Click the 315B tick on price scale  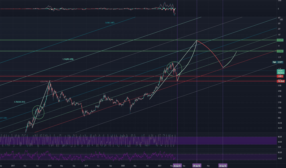pos(280,97)
